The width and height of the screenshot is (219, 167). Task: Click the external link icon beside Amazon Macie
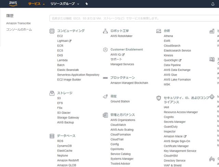point(185,136)
